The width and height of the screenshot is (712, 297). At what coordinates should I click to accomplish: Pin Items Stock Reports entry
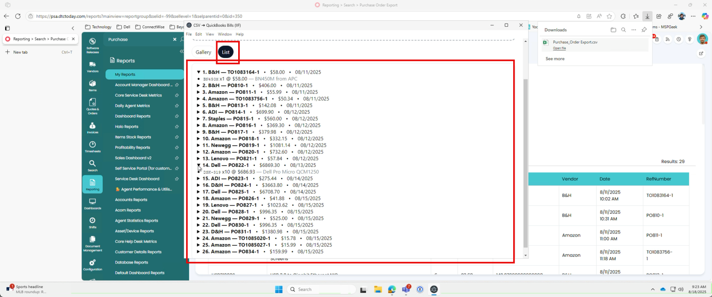click(177, 137)
